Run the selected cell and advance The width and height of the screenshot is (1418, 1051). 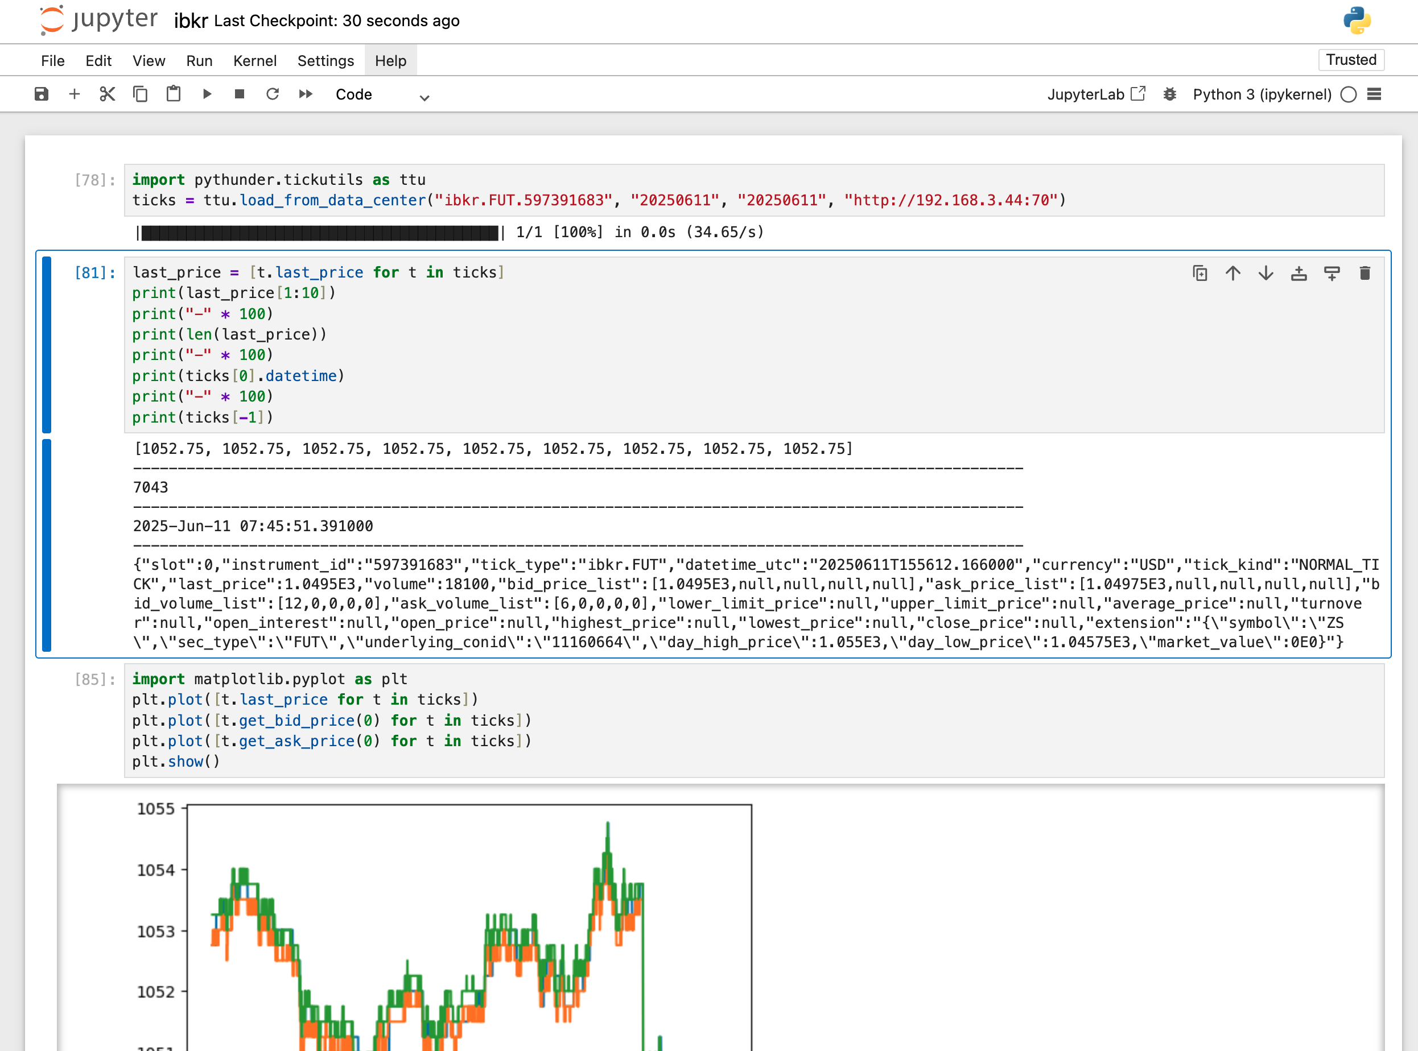click(x=207, y=94)
